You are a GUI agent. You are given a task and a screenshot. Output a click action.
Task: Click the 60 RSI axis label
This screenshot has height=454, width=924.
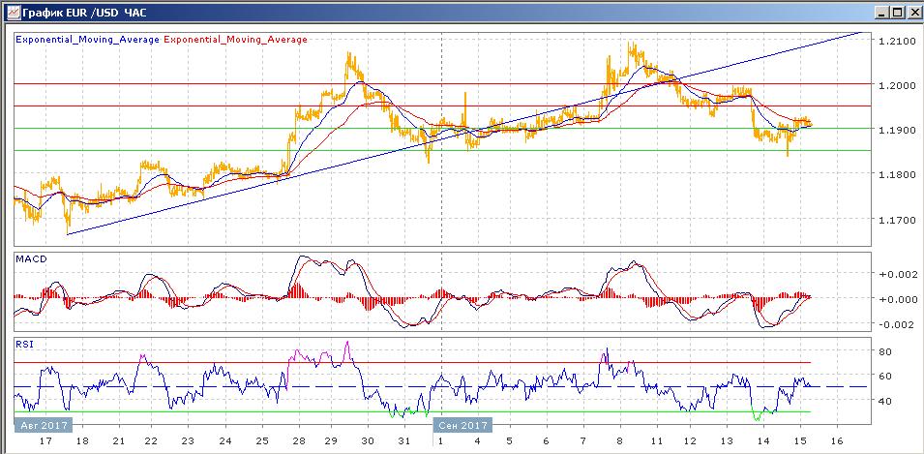884,376
